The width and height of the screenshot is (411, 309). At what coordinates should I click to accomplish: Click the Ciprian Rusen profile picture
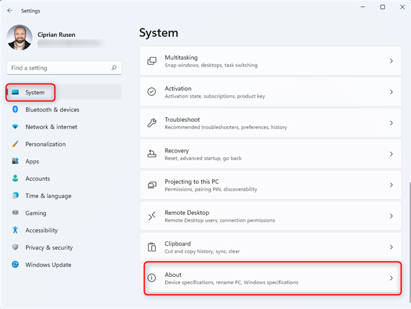pyautogui.click(x=19, y=37)
